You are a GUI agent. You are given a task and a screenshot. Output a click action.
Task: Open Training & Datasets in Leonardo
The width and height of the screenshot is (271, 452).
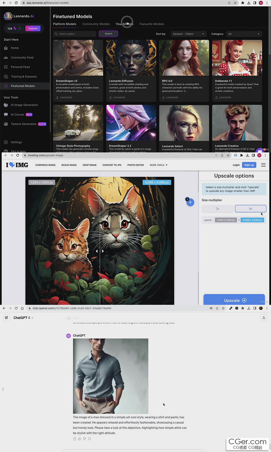(x=24, y=77)
